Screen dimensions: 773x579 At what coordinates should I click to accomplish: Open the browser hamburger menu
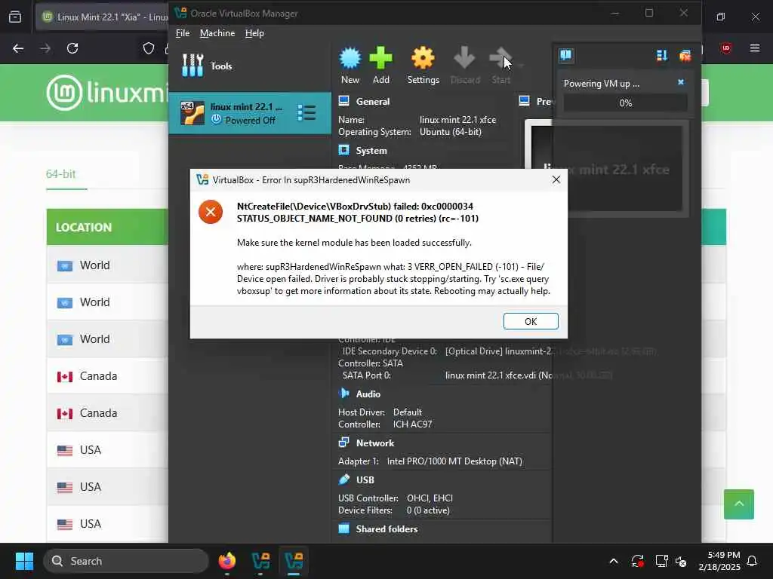(755, 47)
